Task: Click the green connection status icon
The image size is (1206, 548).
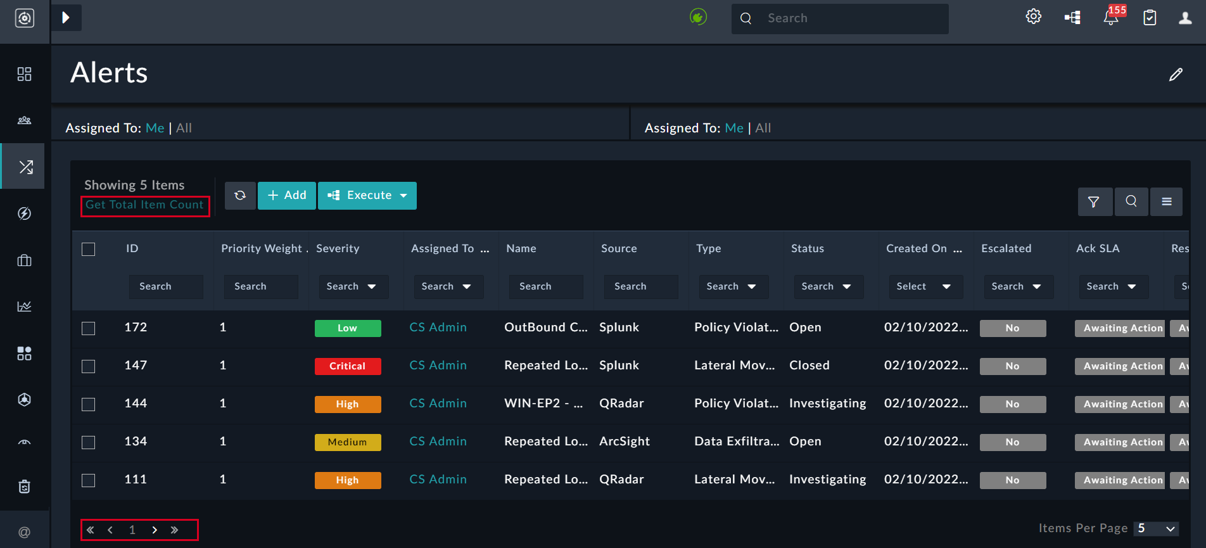Action: [698, 17]
